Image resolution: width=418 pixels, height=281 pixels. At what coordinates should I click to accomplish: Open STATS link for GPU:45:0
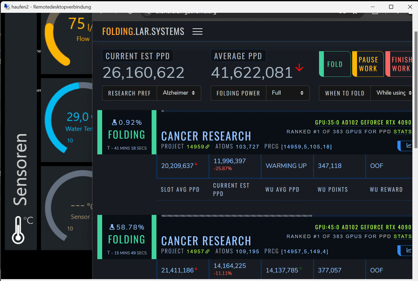[402, 236]
